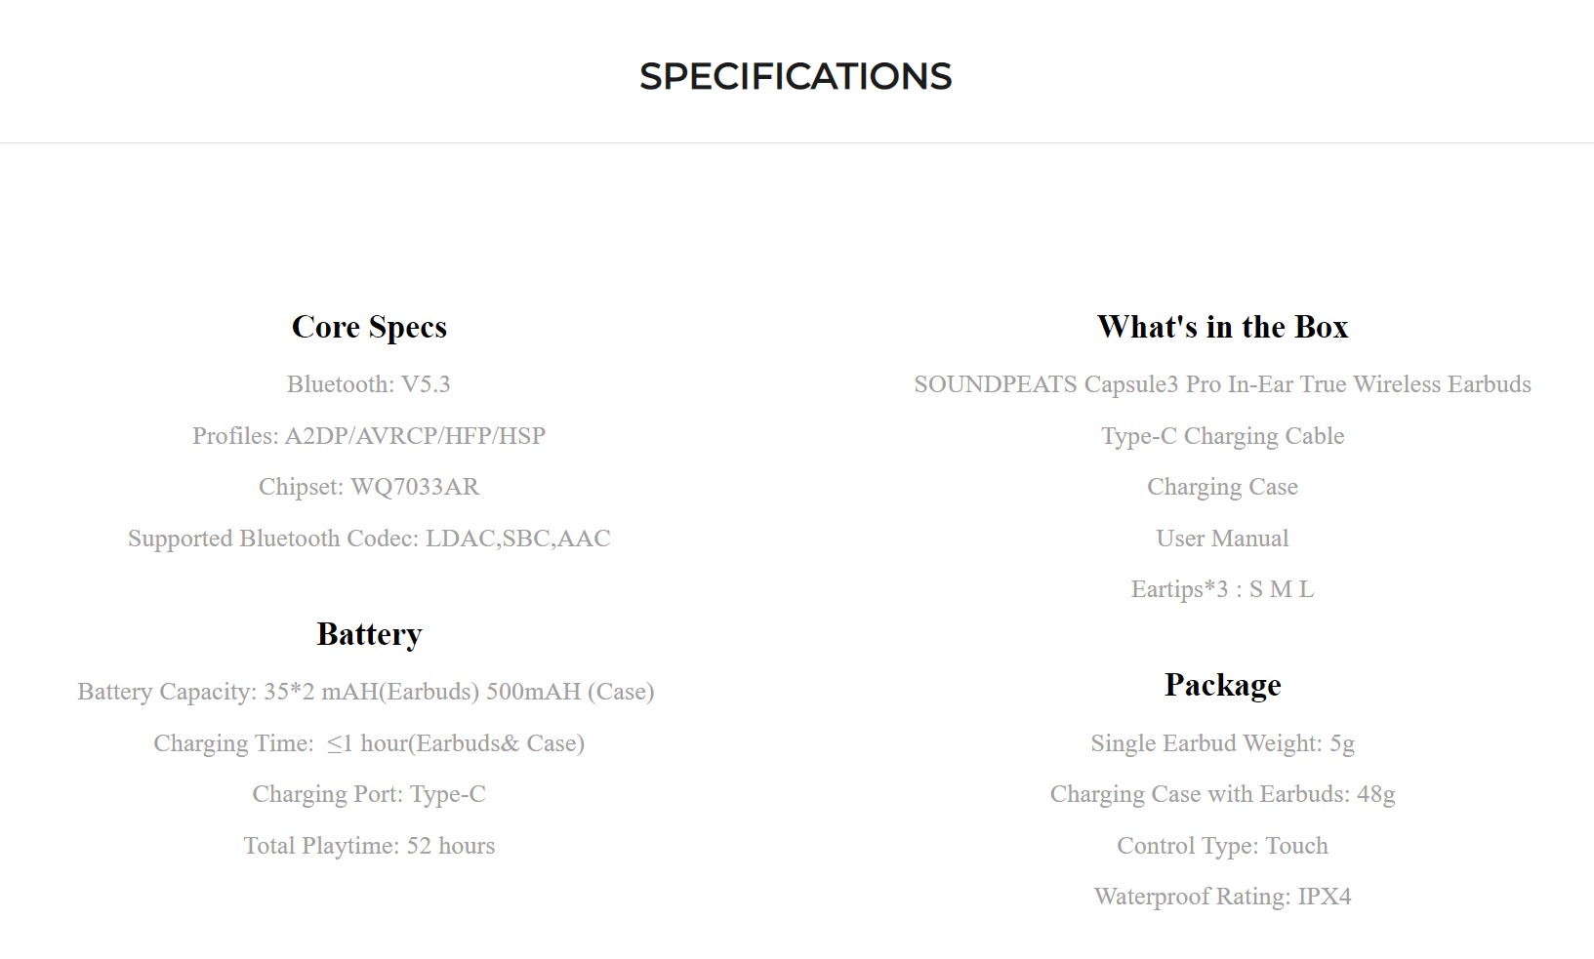The height and width of the screenshot is (959, 1594).
Task: Select the SOUNDPEATS Capsule3 Pro earbuds line
Action: coord(1223,384)
